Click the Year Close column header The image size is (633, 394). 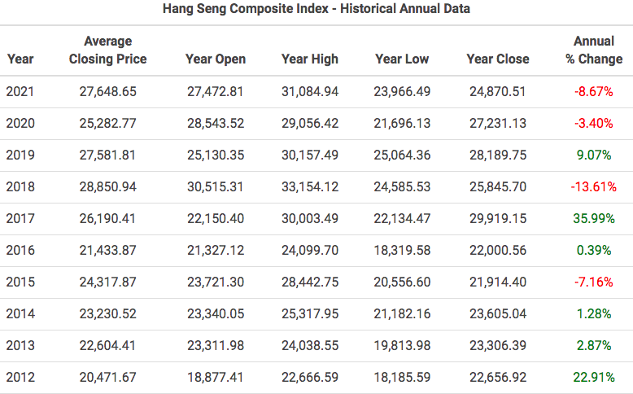pyautogui.click(x=498, y=59)
